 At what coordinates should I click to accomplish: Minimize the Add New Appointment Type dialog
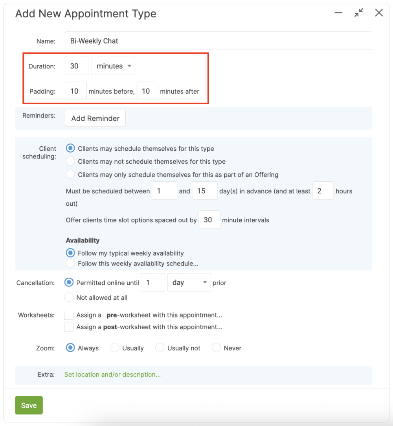338,13
